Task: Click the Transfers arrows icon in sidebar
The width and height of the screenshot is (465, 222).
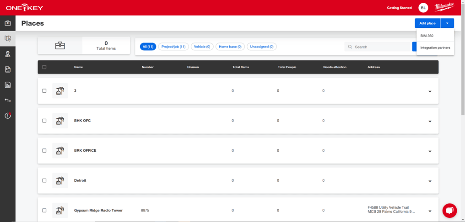Action: coord(8,100)
